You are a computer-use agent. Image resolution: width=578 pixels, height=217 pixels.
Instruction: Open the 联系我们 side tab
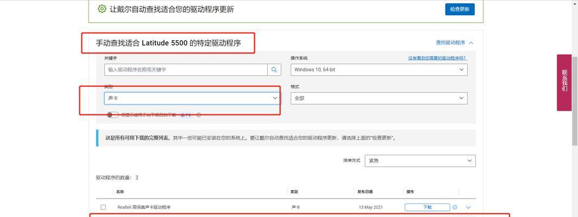[564, 82]
